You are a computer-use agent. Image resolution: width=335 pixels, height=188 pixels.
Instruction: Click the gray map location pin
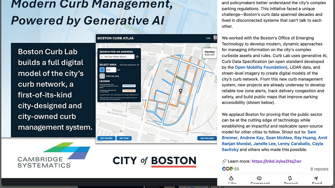click(181, 91)
